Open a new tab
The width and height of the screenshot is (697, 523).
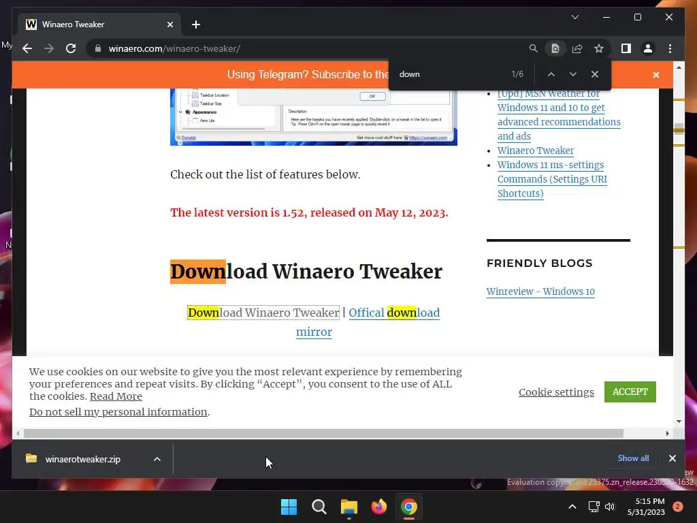click(196, 25)
